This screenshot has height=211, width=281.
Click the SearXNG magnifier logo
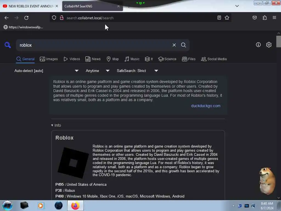8,45
